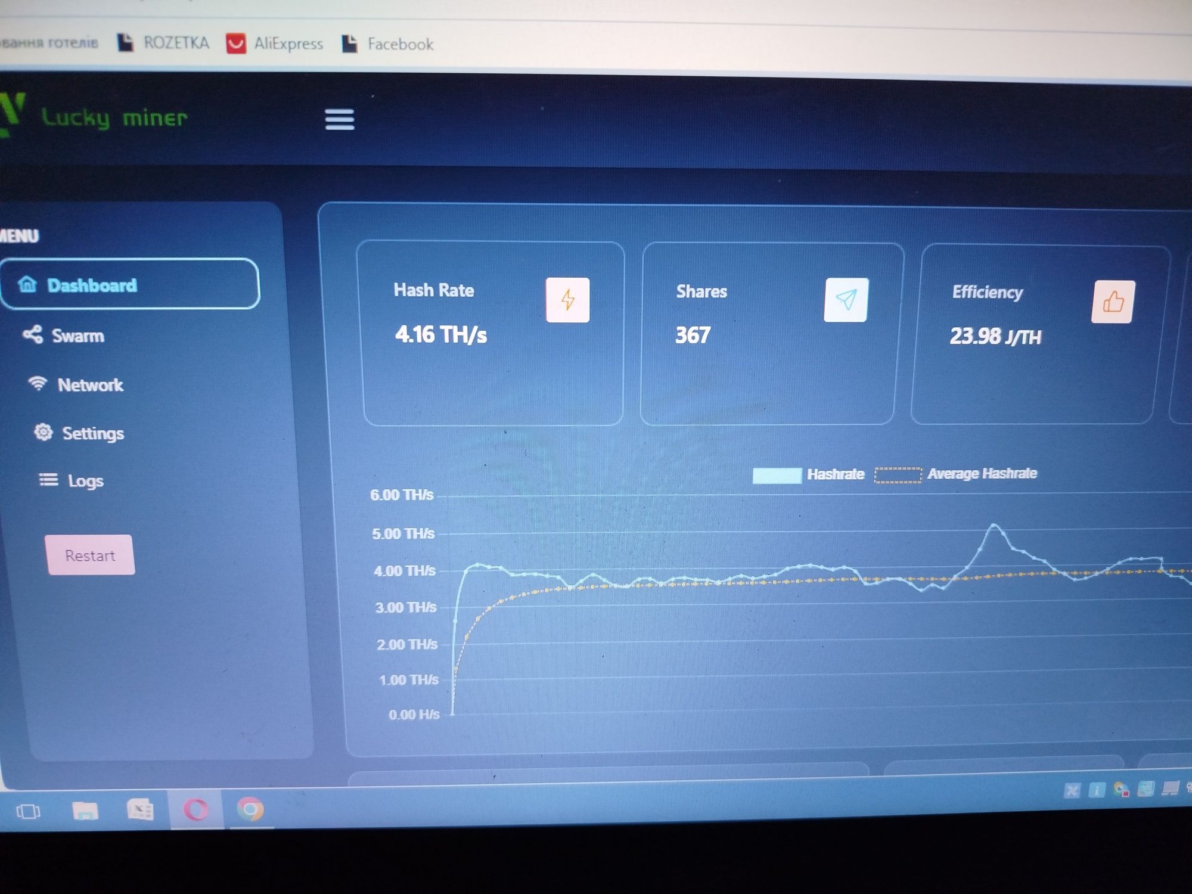The image size is (1192, 894).
Task: Click the 367 shares value
Action: pyautogui.click(x=693, y=335)
